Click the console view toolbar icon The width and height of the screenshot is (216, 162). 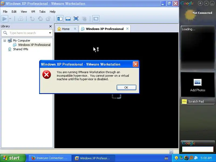pyautogui.click(x=96, y=19)
